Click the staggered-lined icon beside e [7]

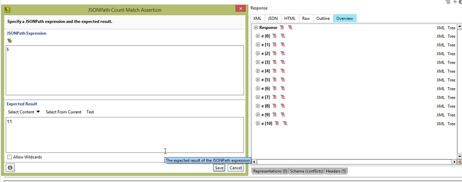(283, 97)
